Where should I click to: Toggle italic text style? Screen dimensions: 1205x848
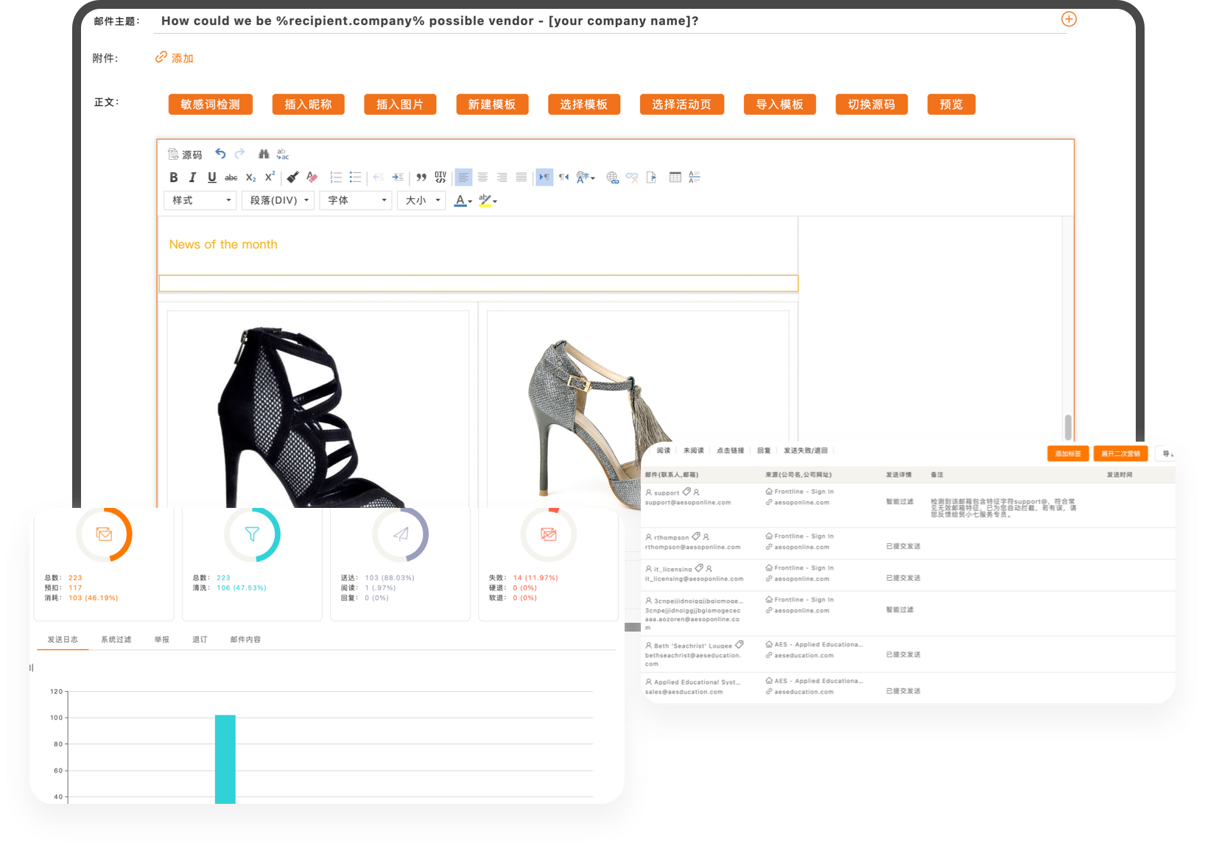coord(192,177)
